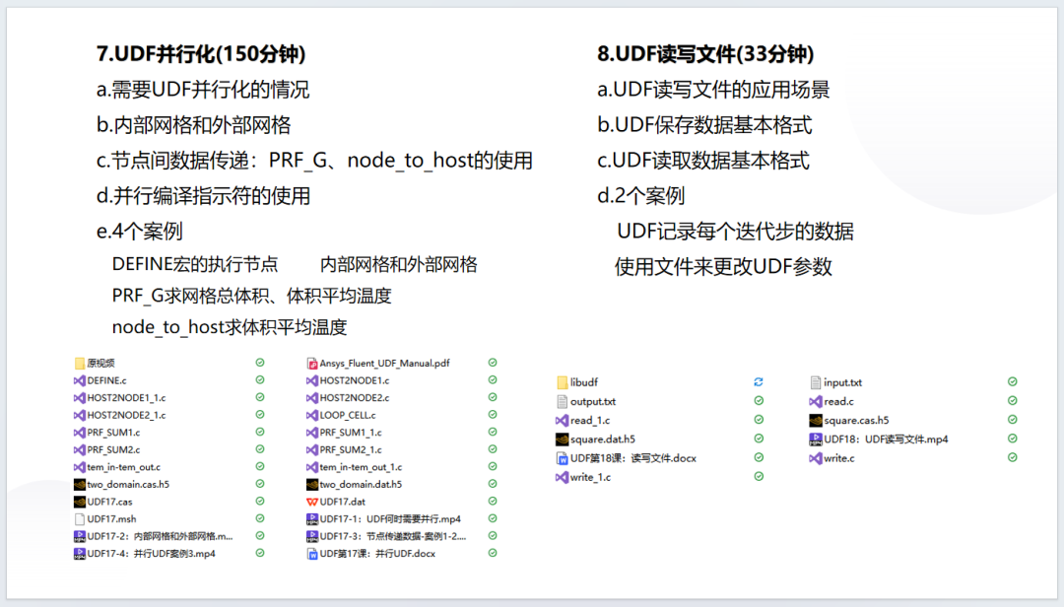Click the green check beside output.txt
This screenshot has width=1064, height=607.
click(x=759, y=401)
